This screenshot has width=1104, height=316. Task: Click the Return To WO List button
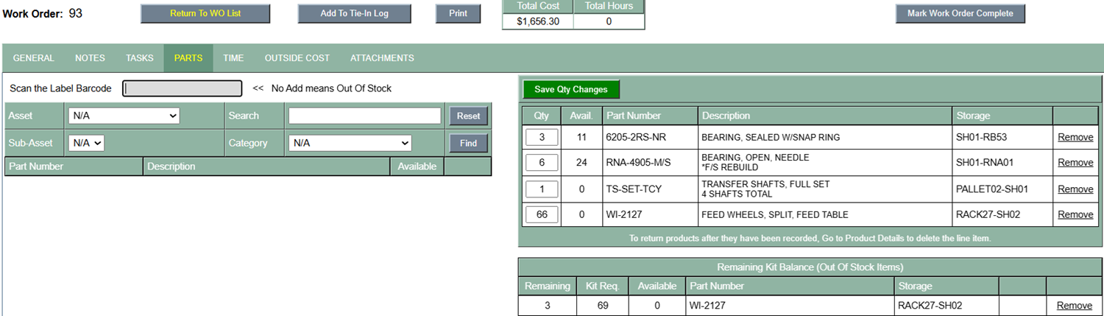pos(205,13)
